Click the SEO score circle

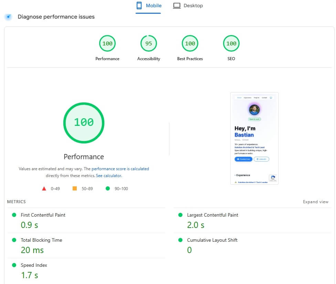click(231, 43)
